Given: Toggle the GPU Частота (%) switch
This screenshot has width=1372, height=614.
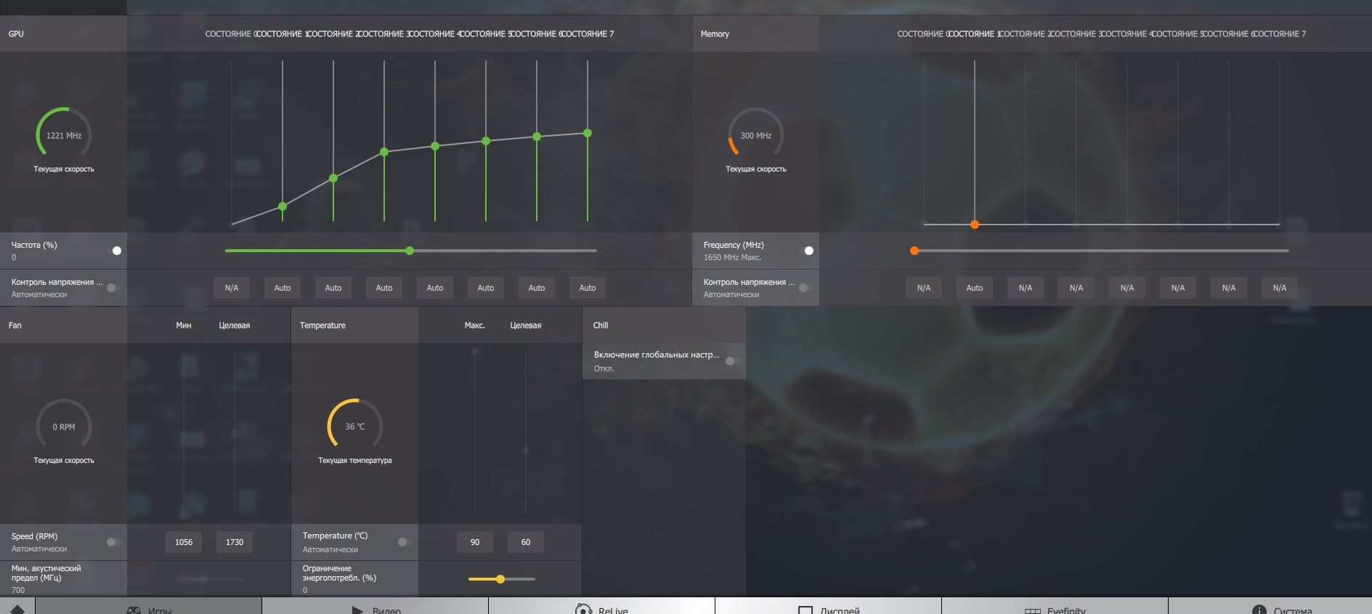Looking at the screenshot, I should (x=114, y=251).
